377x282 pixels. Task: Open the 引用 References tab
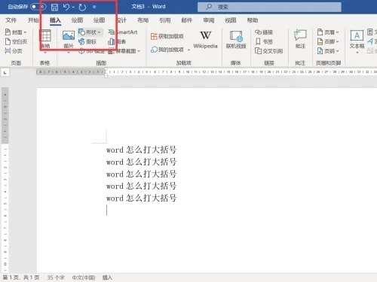(x=165, y=20)
